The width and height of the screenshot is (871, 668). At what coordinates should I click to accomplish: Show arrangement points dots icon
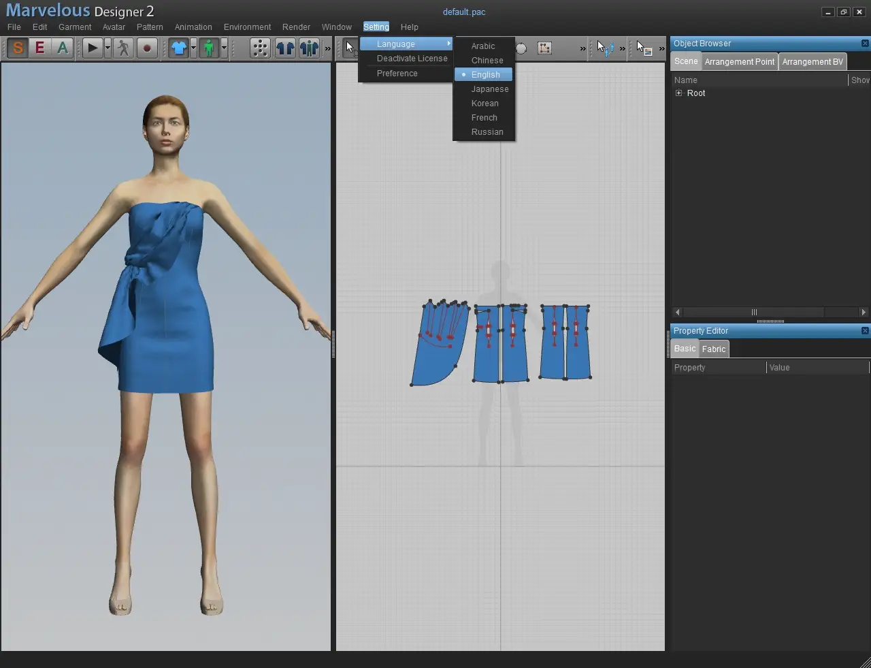(260, 48)
